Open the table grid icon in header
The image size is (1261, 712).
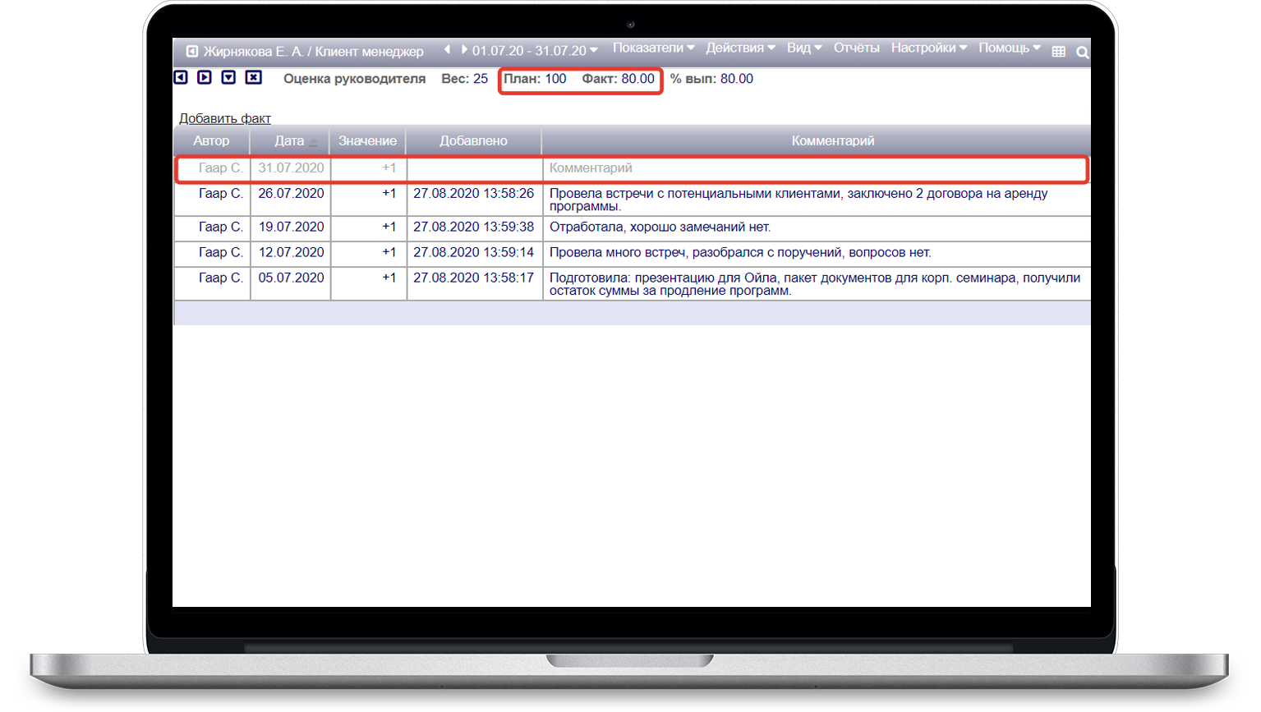(1058, 52)
